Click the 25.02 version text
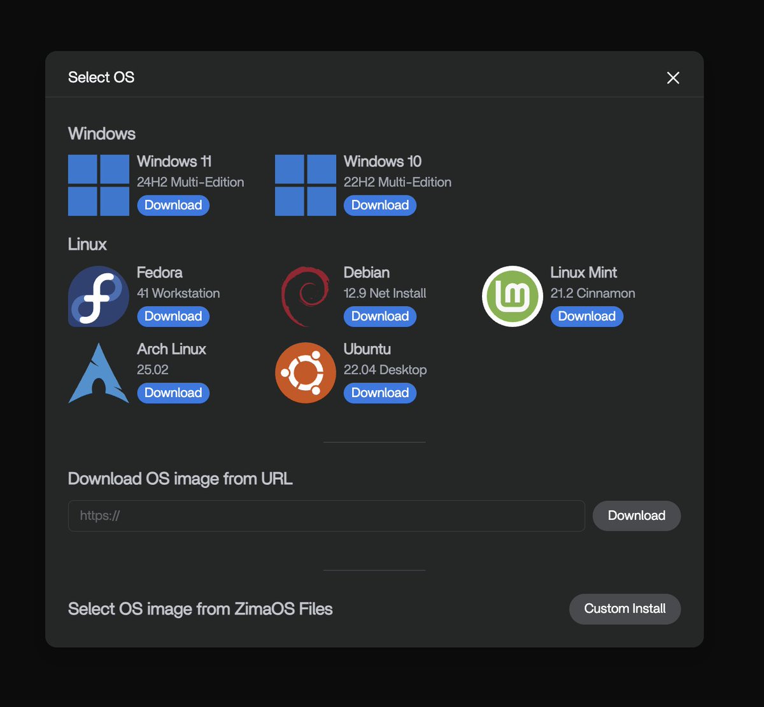 (153, 370)
